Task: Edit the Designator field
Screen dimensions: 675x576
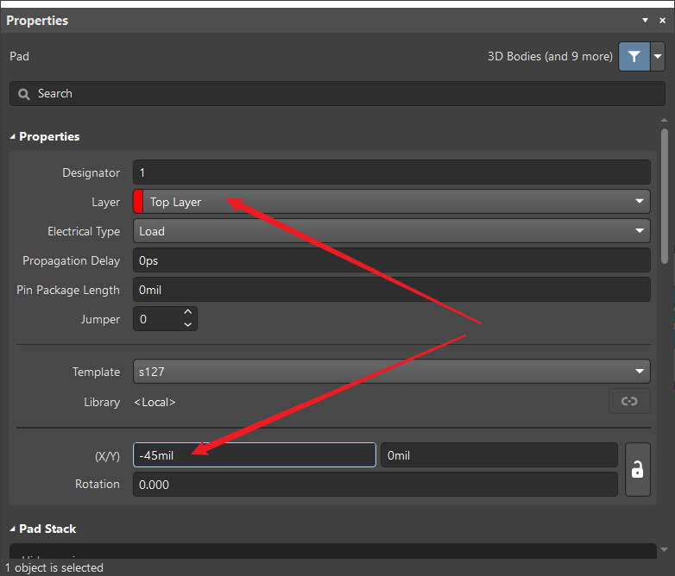Action: pos(391,172)
